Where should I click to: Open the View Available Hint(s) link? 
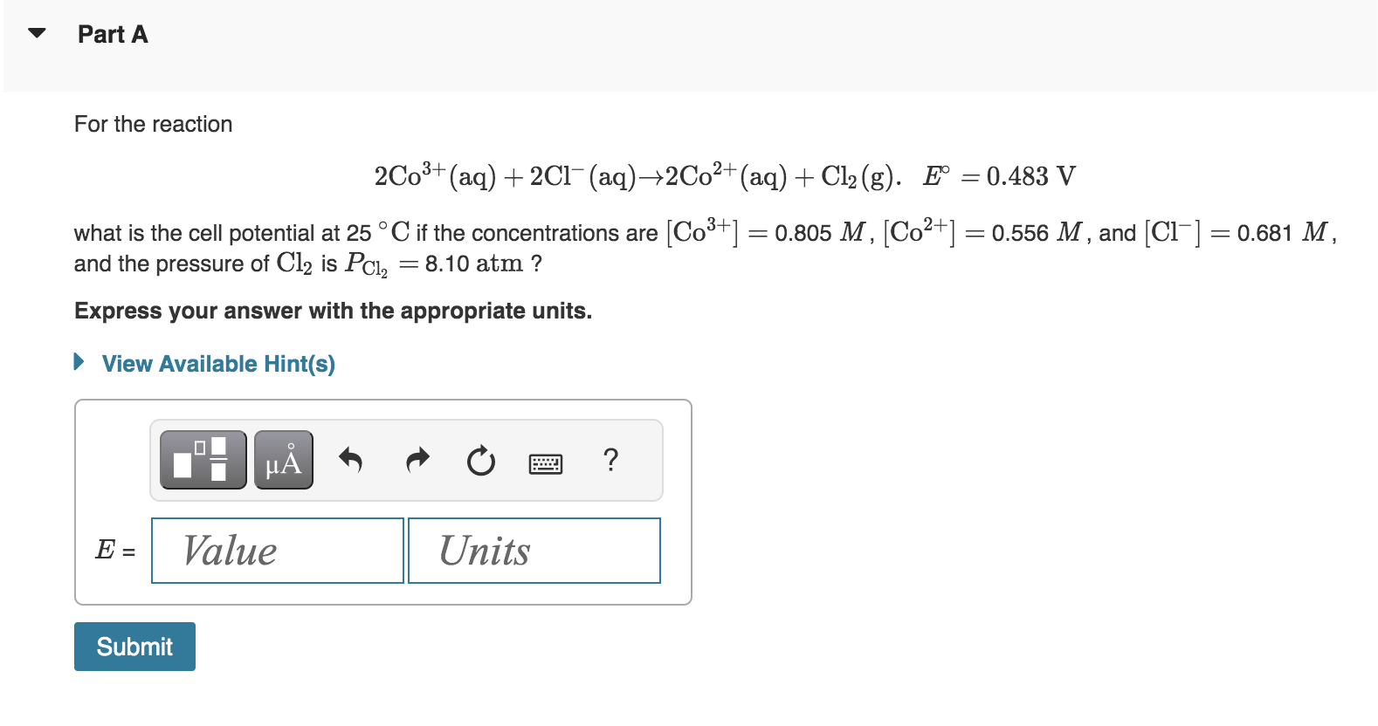[x=218, y=364]
